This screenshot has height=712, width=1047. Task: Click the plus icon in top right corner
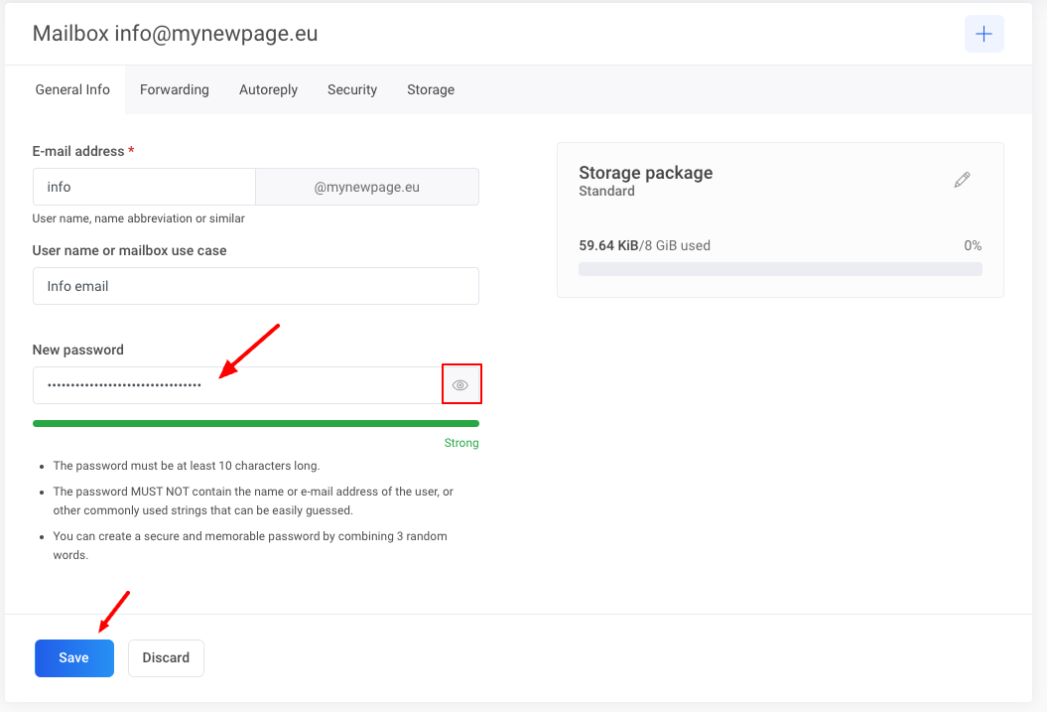tap(983, 34)
